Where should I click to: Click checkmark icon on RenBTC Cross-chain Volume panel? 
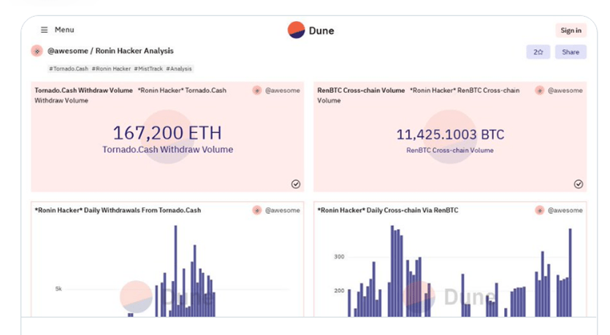coord(579,184)
